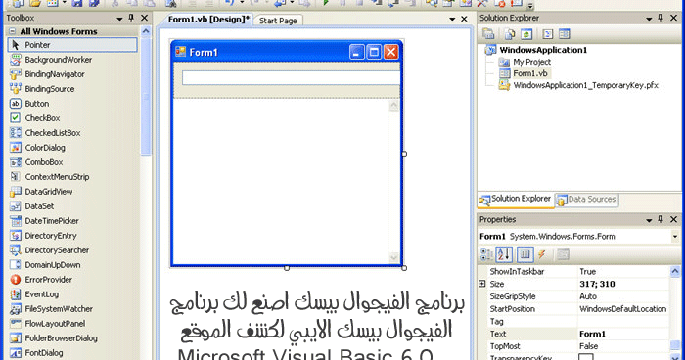Toggle auto-hide pin on the Toolbox
685x360 pixels.
[x=131, y=18]
